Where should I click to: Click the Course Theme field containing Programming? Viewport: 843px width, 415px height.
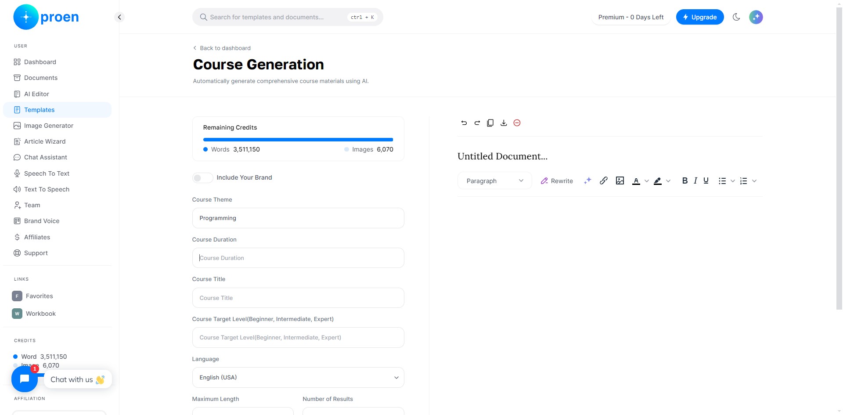click(298, 218)
